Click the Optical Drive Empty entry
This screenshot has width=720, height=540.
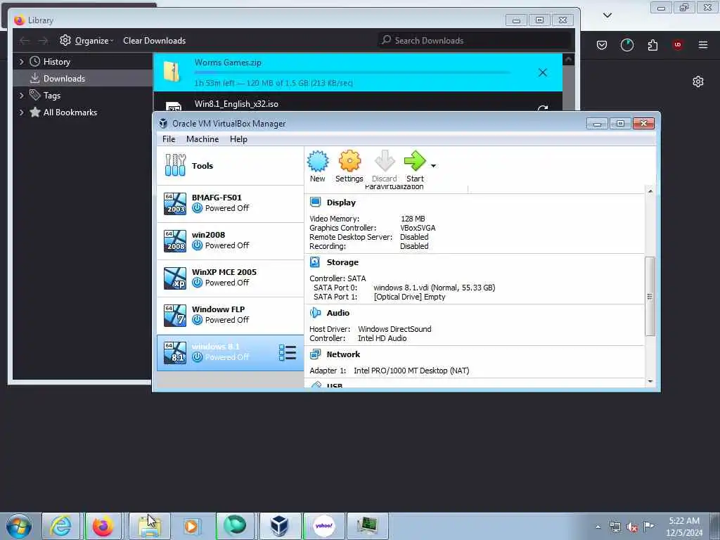(410, 297)
